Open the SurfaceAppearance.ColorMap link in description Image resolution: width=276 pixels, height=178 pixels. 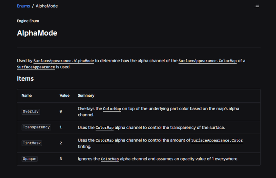[208, 61]
